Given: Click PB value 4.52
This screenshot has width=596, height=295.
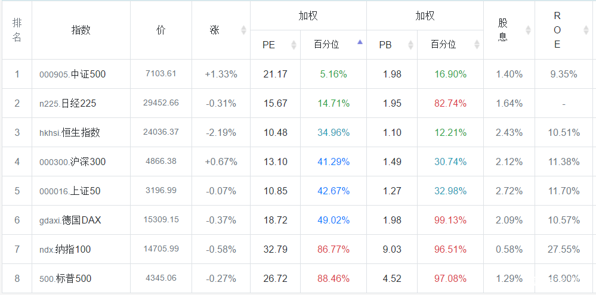Looking at the screenshot, I should coord(393,279).
